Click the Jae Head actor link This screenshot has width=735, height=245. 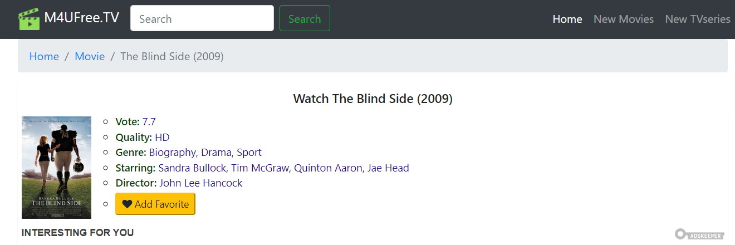(x=388, y=168)
